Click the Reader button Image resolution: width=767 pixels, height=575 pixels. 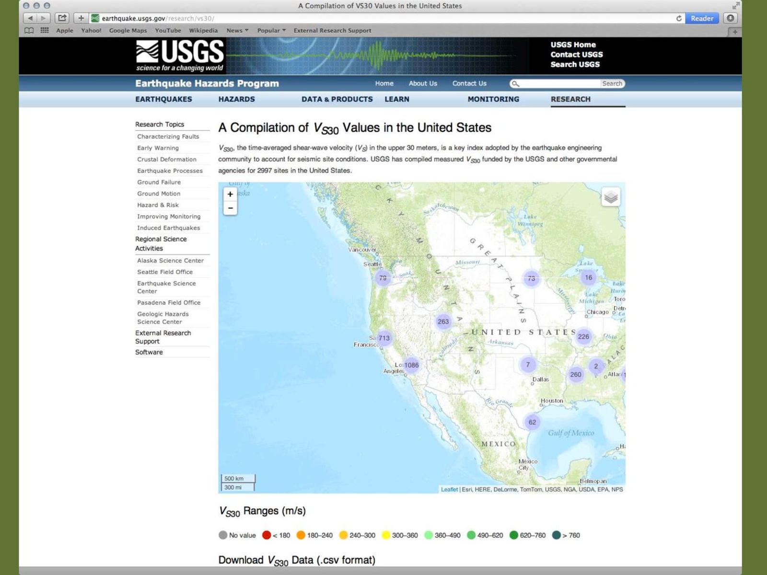(702, 18)
